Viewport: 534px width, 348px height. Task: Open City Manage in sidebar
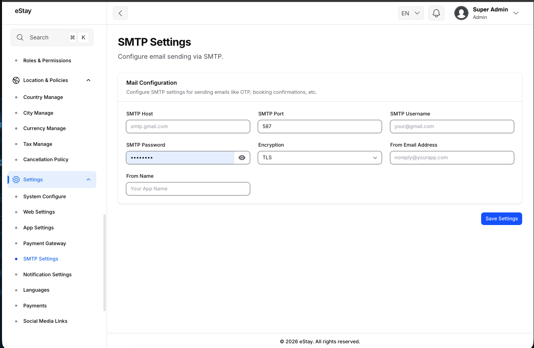click(38, 113)
